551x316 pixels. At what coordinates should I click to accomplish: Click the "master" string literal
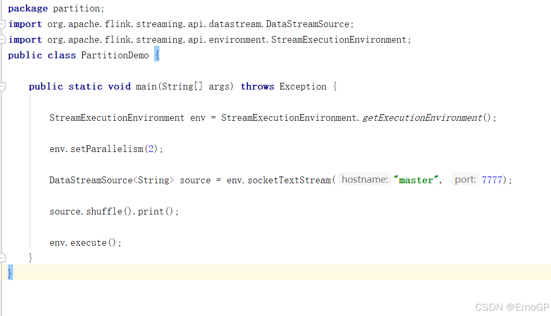[416, 180]
